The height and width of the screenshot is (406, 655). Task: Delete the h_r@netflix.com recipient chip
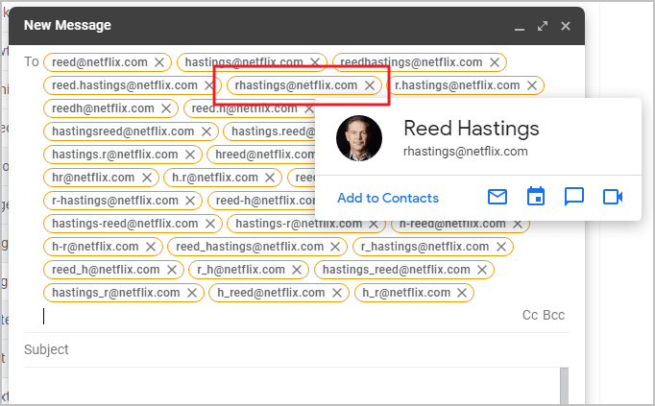tap(462, 293)
